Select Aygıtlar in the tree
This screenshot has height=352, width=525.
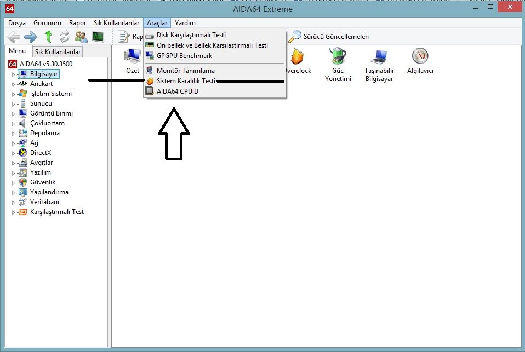[41, 163]
